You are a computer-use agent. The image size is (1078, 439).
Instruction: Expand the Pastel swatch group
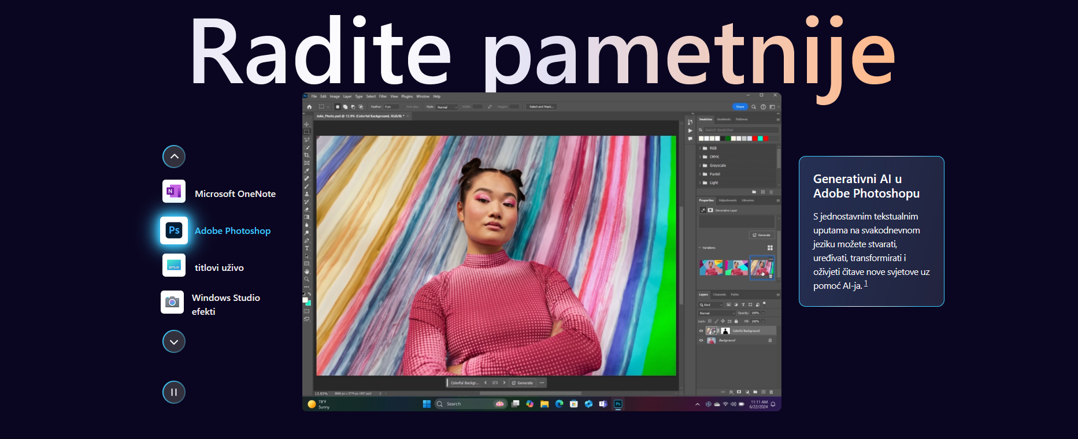coord(700,174)
